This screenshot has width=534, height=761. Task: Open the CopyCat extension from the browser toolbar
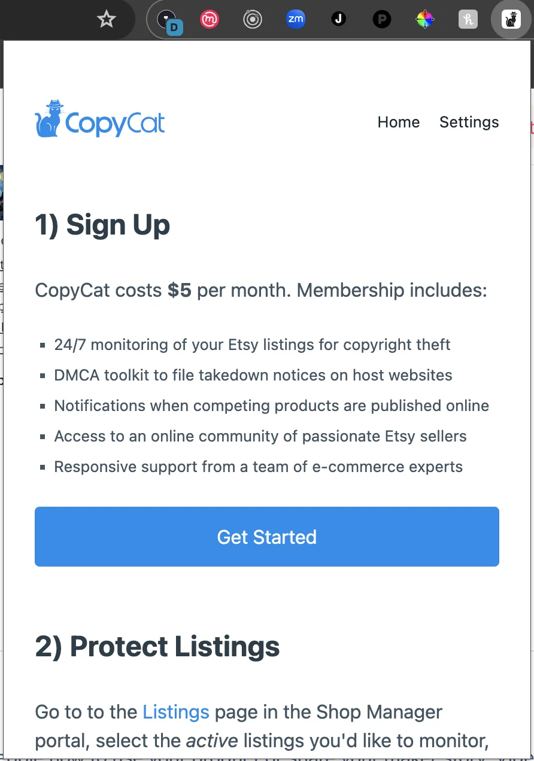pyautogui.click(x=511, y=19)
